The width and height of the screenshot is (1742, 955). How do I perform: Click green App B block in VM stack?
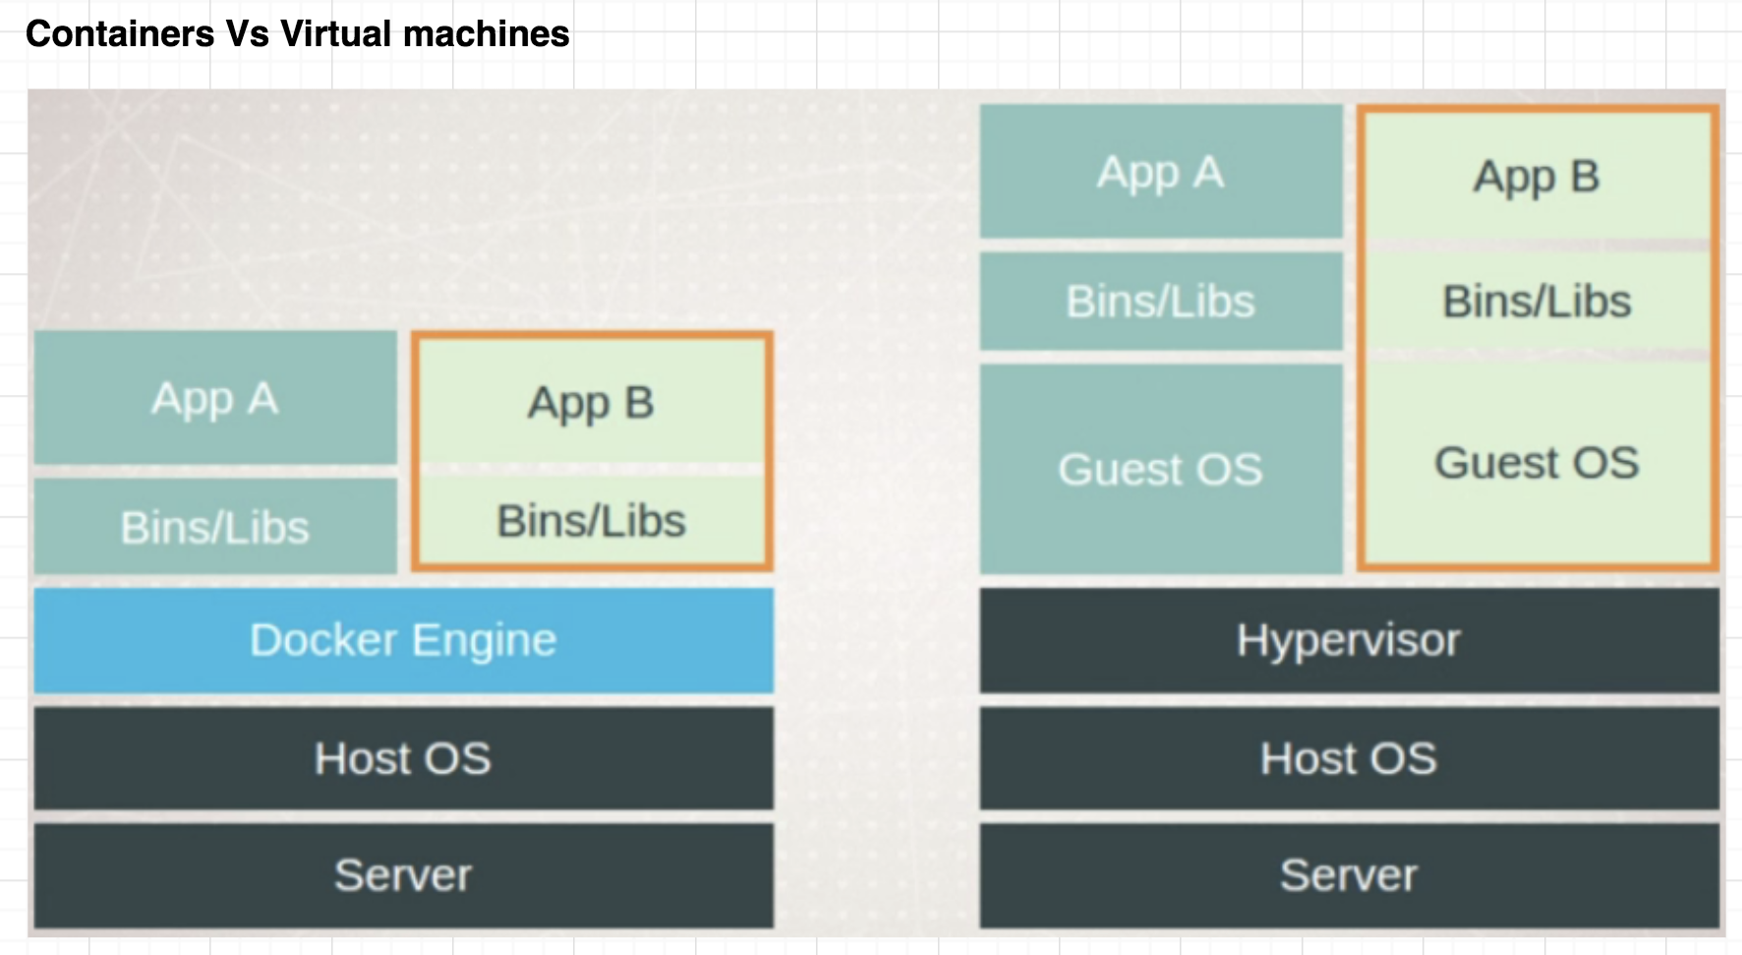click(1538, 177)
